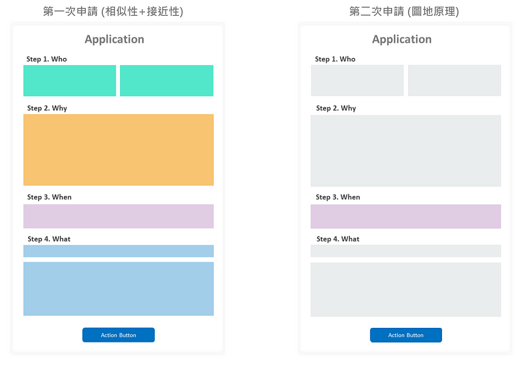Image resolution: width=520 pixels, height=365 pixels.
Task: Click 'Step 2. Why' label in right mockup
Action: 336,108
